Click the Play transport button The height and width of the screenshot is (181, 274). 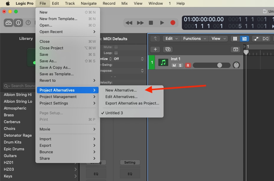(x=162, y=23)
